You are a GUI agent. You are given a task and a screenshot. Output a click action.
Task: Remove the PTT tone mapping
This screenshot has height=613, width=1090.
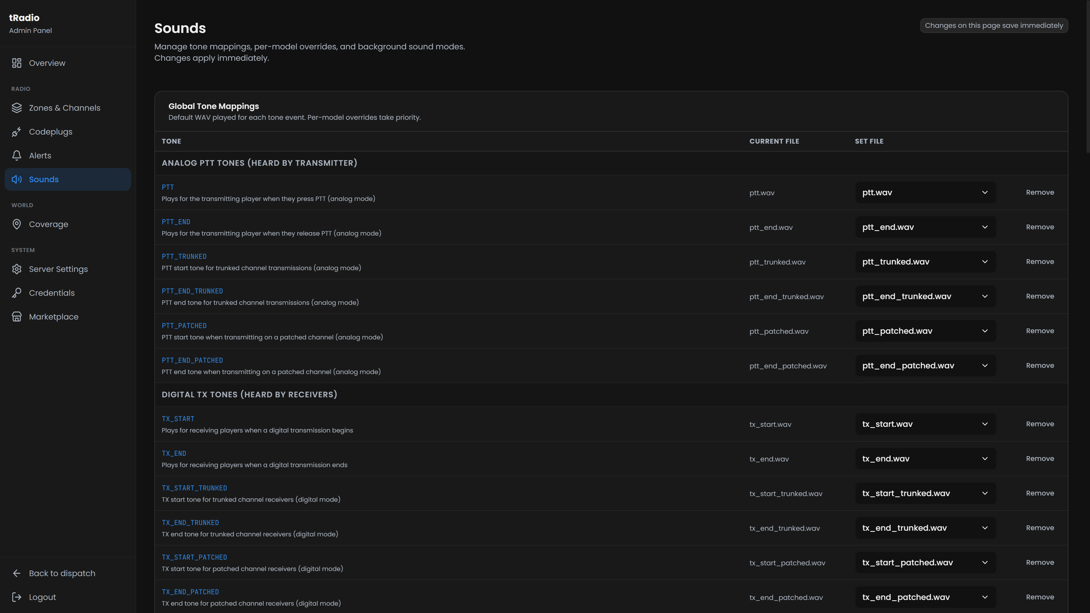tap(1040, 192)
